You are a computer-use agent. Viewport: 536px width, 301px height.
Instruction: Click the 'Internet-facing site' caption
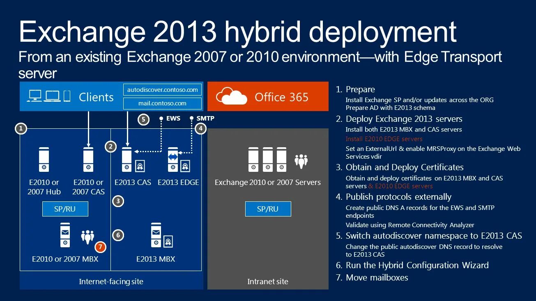111,282
